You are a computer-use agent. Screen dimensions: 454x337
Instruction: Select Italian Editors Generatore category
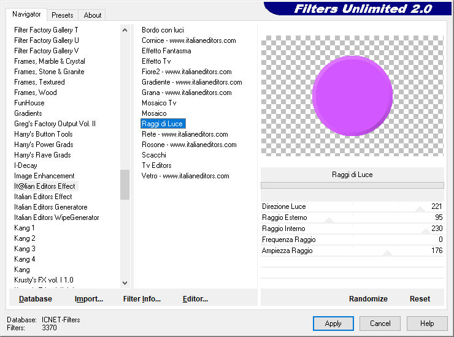pyautogui.click(x=51, y=207)
